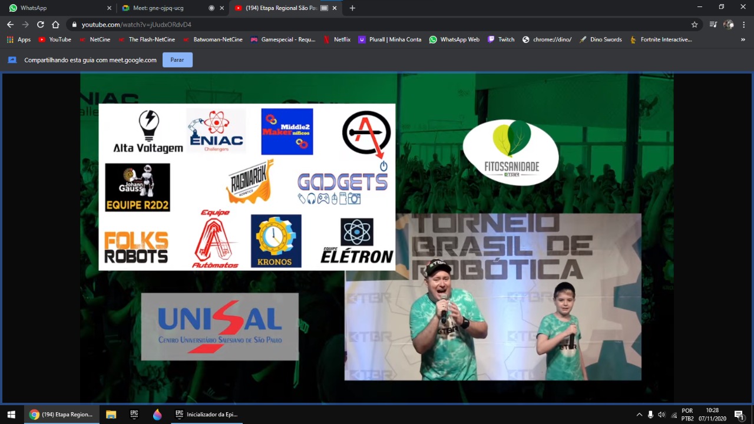Open the Chrome three-dot menu
The image size is (754, 424).
745,25
